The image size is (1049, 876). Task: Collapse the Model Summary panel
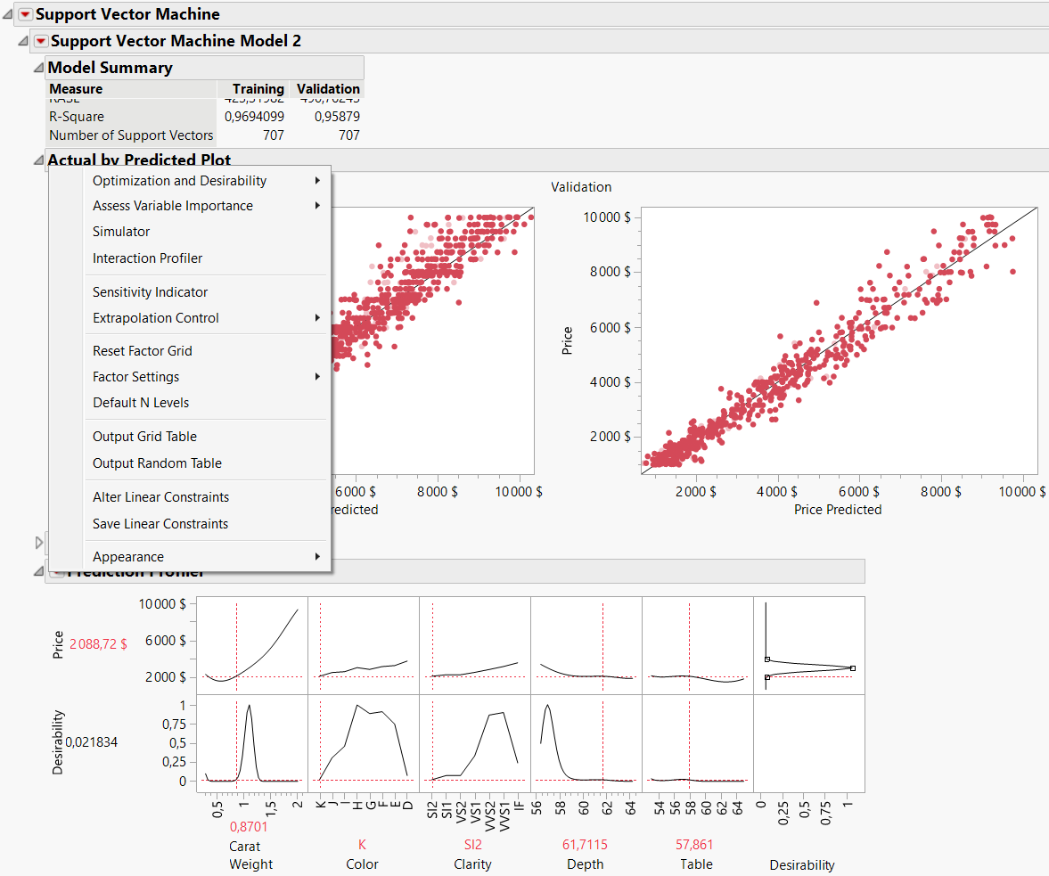pos(37,66)
